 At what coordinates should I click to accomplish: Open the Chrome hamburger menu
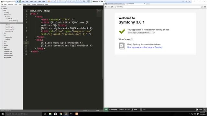click(x=205, y=7)
